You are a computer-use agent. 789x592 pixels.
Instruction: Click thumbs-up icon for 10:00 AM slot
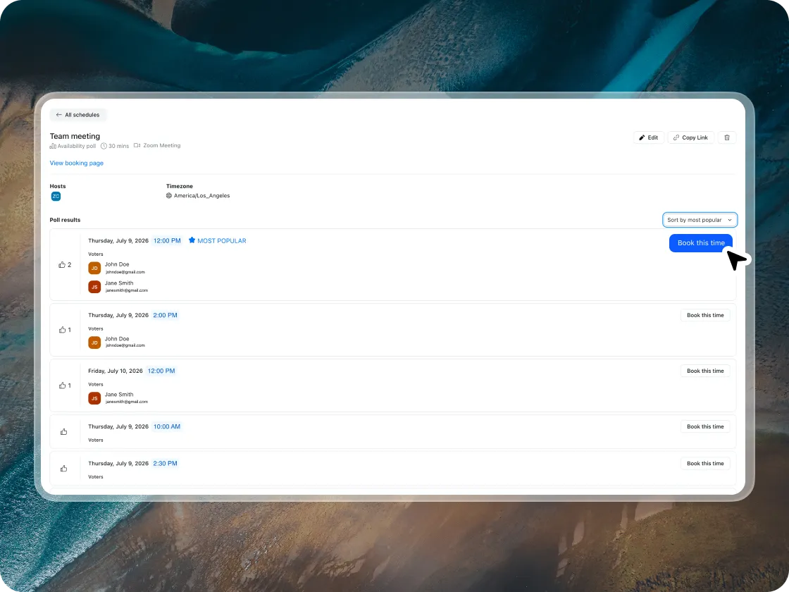(64, 432)
